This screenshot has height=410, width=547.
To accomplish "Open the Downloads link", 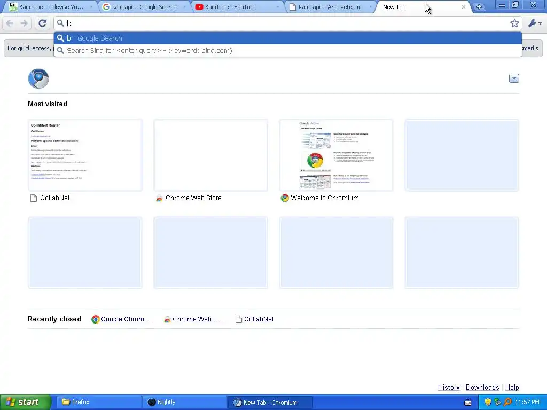I will (482, 388).
